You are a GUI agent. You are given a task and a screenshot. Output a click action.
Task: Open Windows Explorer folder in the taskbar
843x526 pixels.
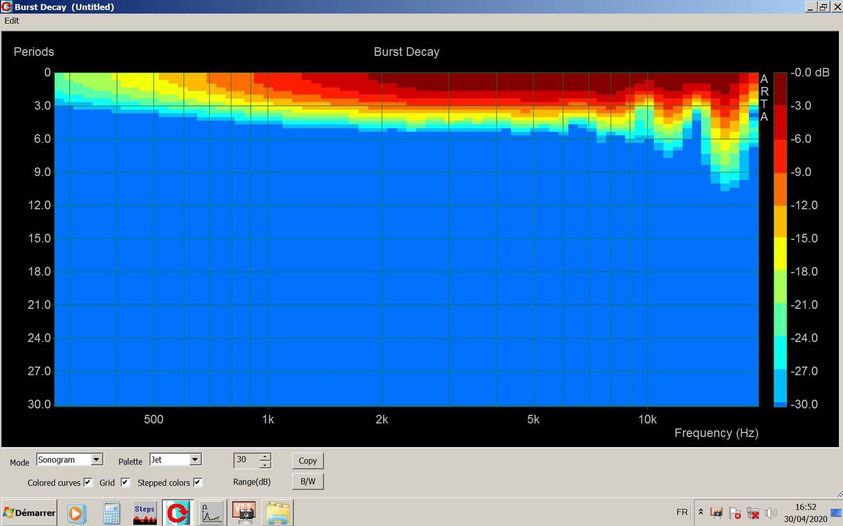[x=278, y=513]
